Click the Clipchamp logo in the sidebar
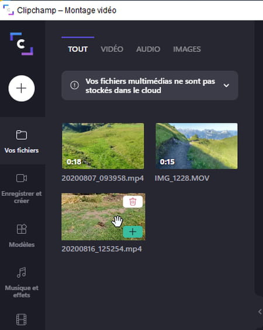The height and width of the screenshot is (330, 263). click(x=22, y=44)
